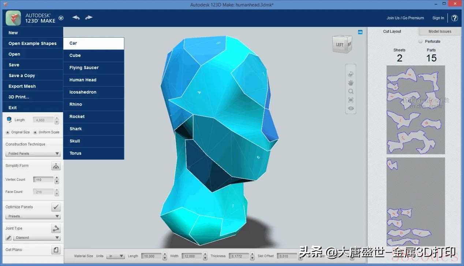Screen dimensions: 464x266
Task: Expand the Diamond joint type dropdown
Action: [x=37, y=238]
